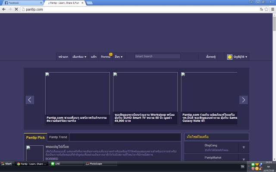Show hidden tray icons with the small arrow
The image size is (276, 172).
(x=249, y=166)
